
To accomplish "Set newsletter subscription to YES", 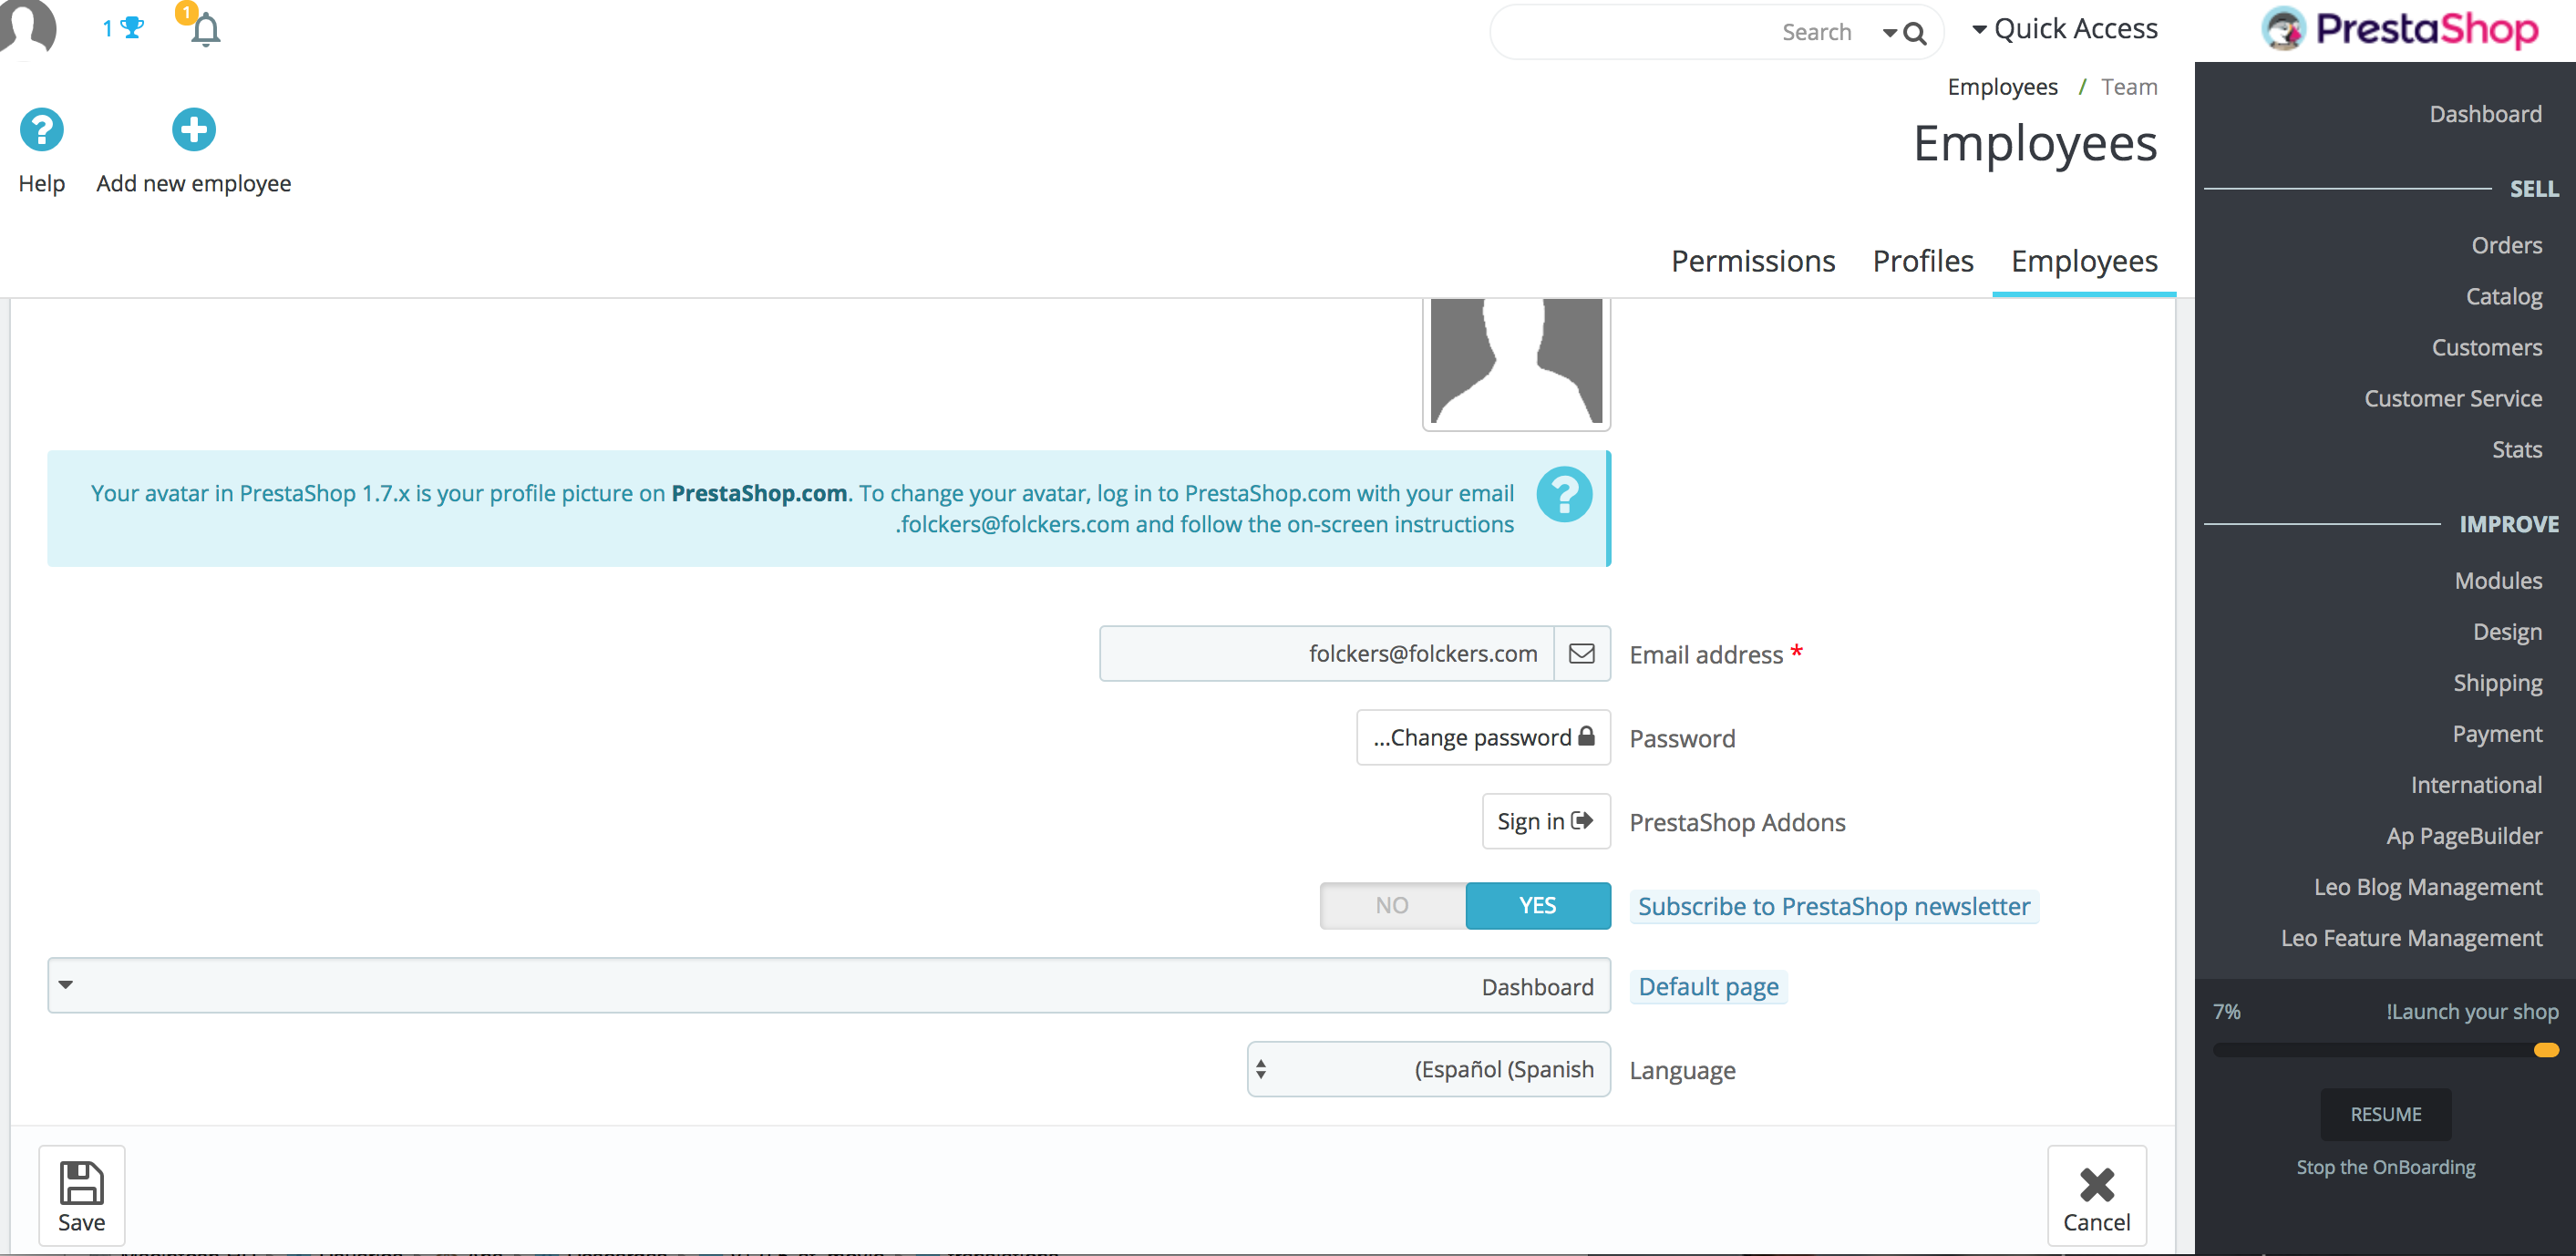I will pos(1537,905).
